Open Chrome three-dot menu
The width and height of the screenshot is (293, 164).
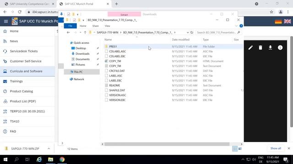tap(288, 12)
